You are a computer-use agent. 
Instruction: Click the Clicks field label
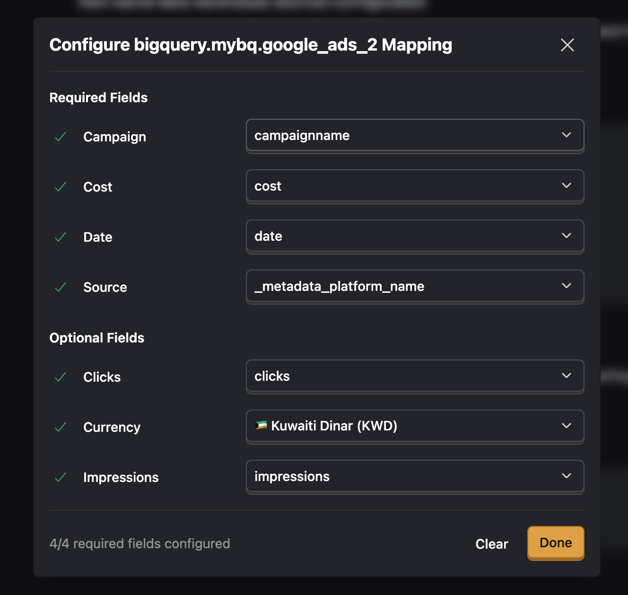point(102,377)
